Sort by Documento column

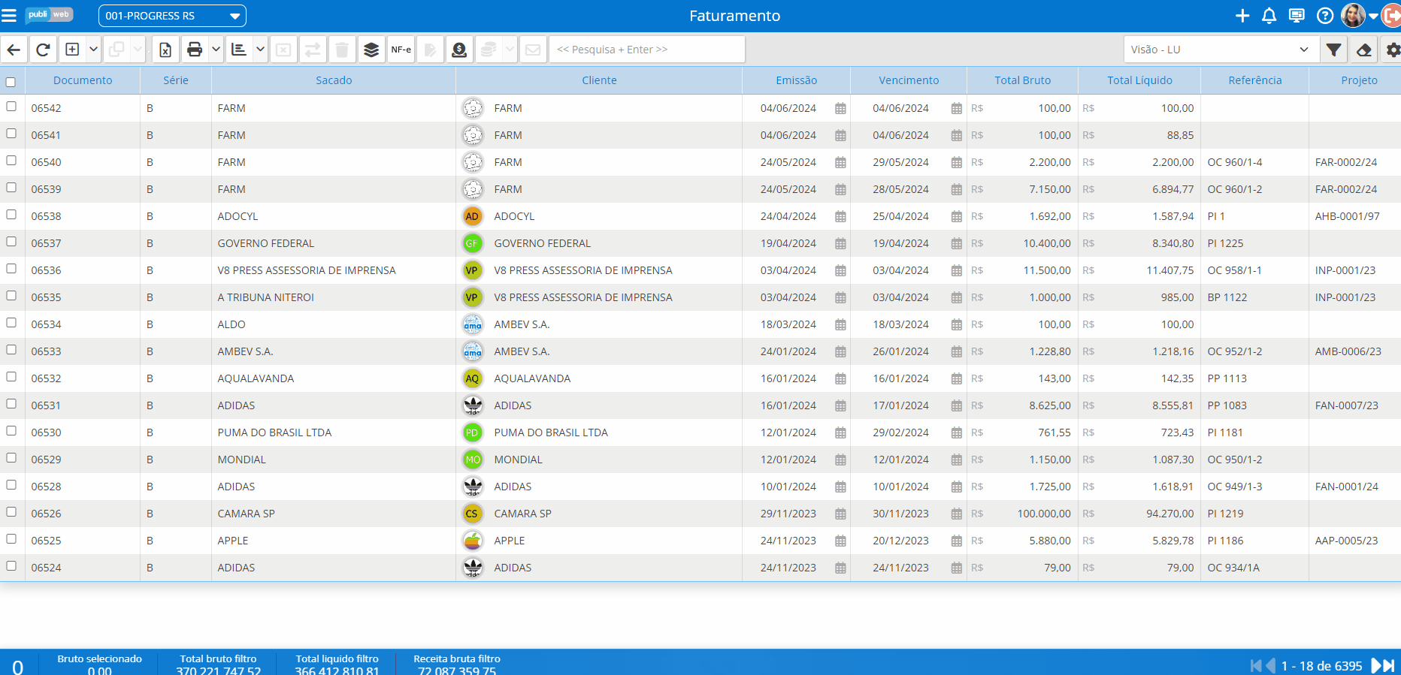pos(83,80)
